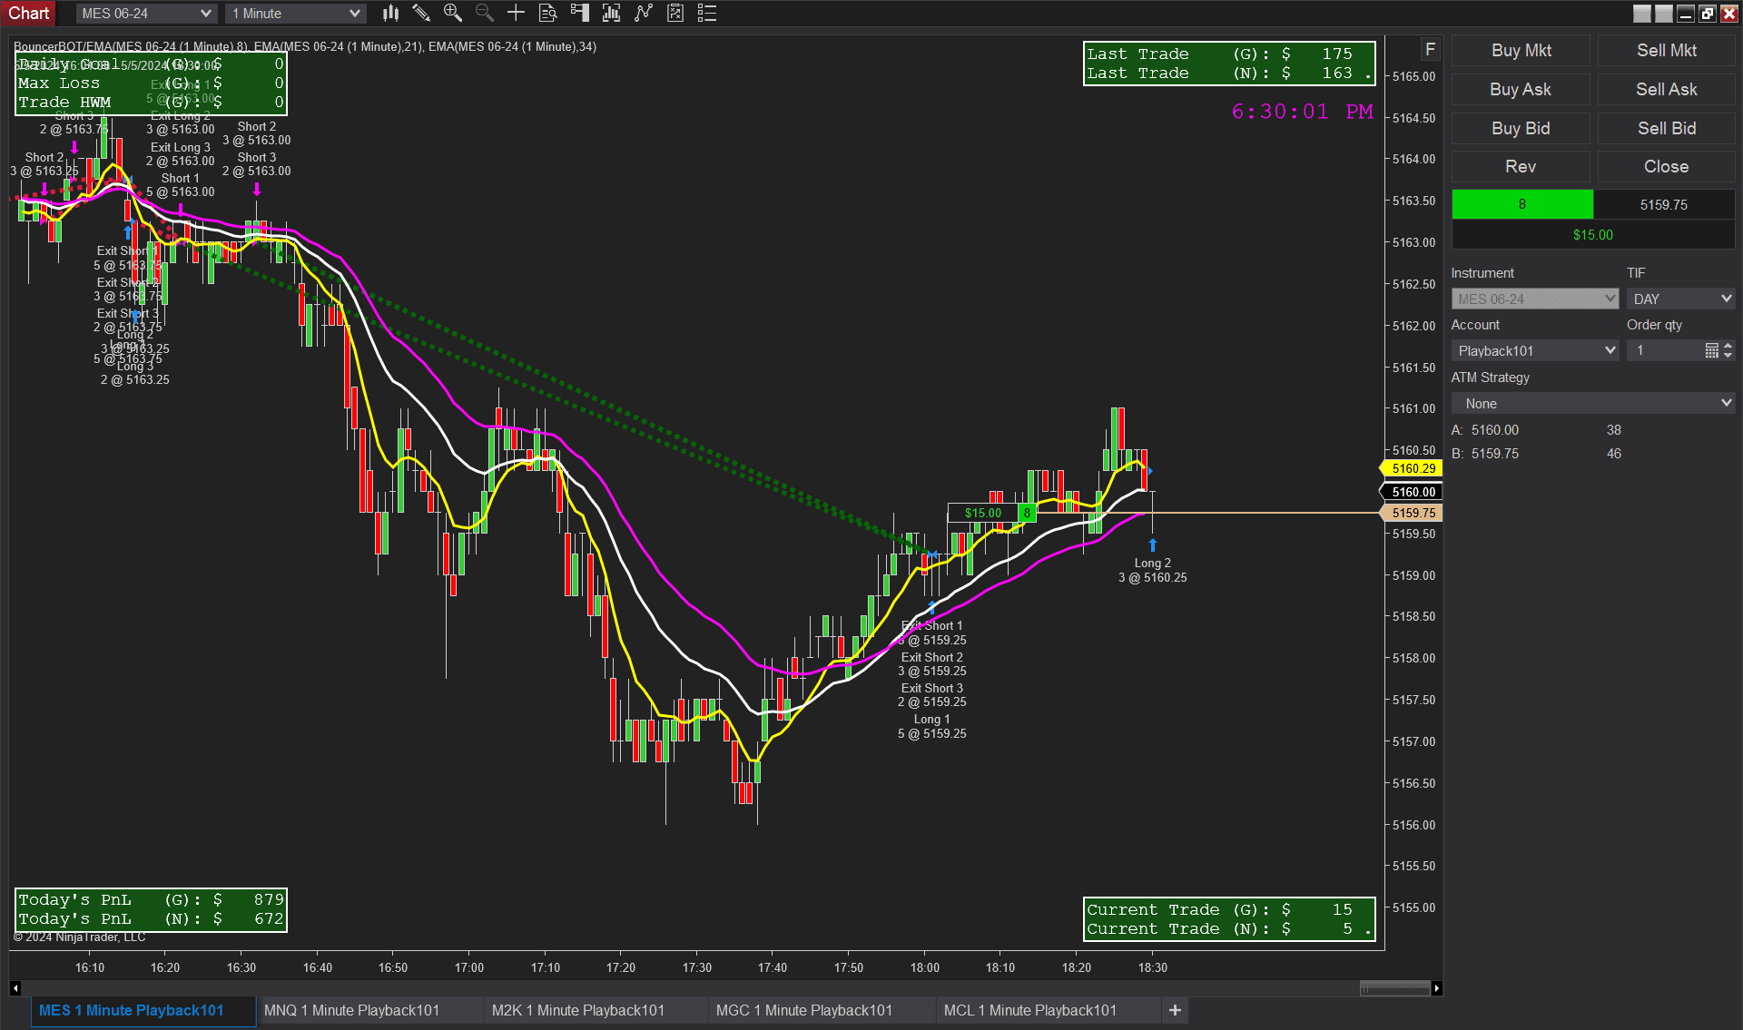Restore down the chart window
The width and height of the screenshot is (1743, 1030).
click(x=1708, y=13)
